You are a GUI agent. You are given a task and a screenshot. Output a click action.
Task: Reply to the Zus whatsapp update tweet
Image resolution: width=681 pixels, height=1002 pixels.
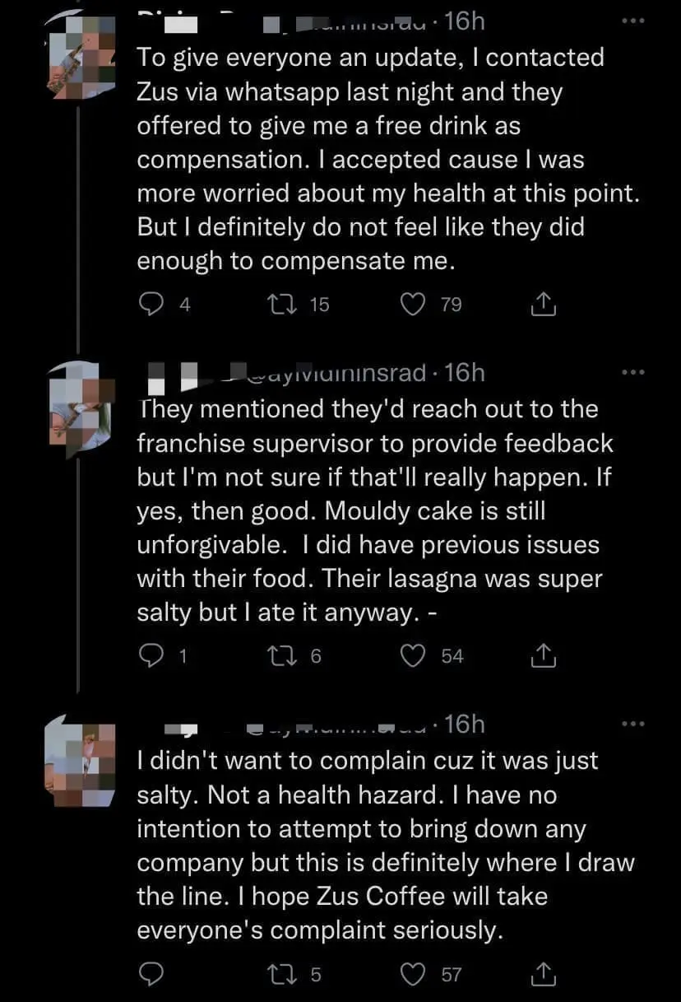[150, 305]
